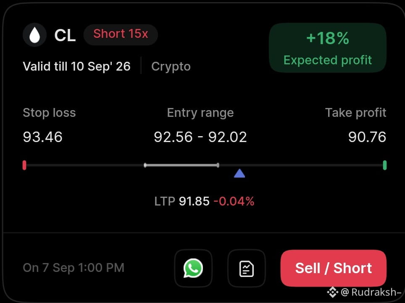405x303 pixels.
Task: Click the stop loss value 93.46
Action: pyautogui.click(x=42, y=137)
